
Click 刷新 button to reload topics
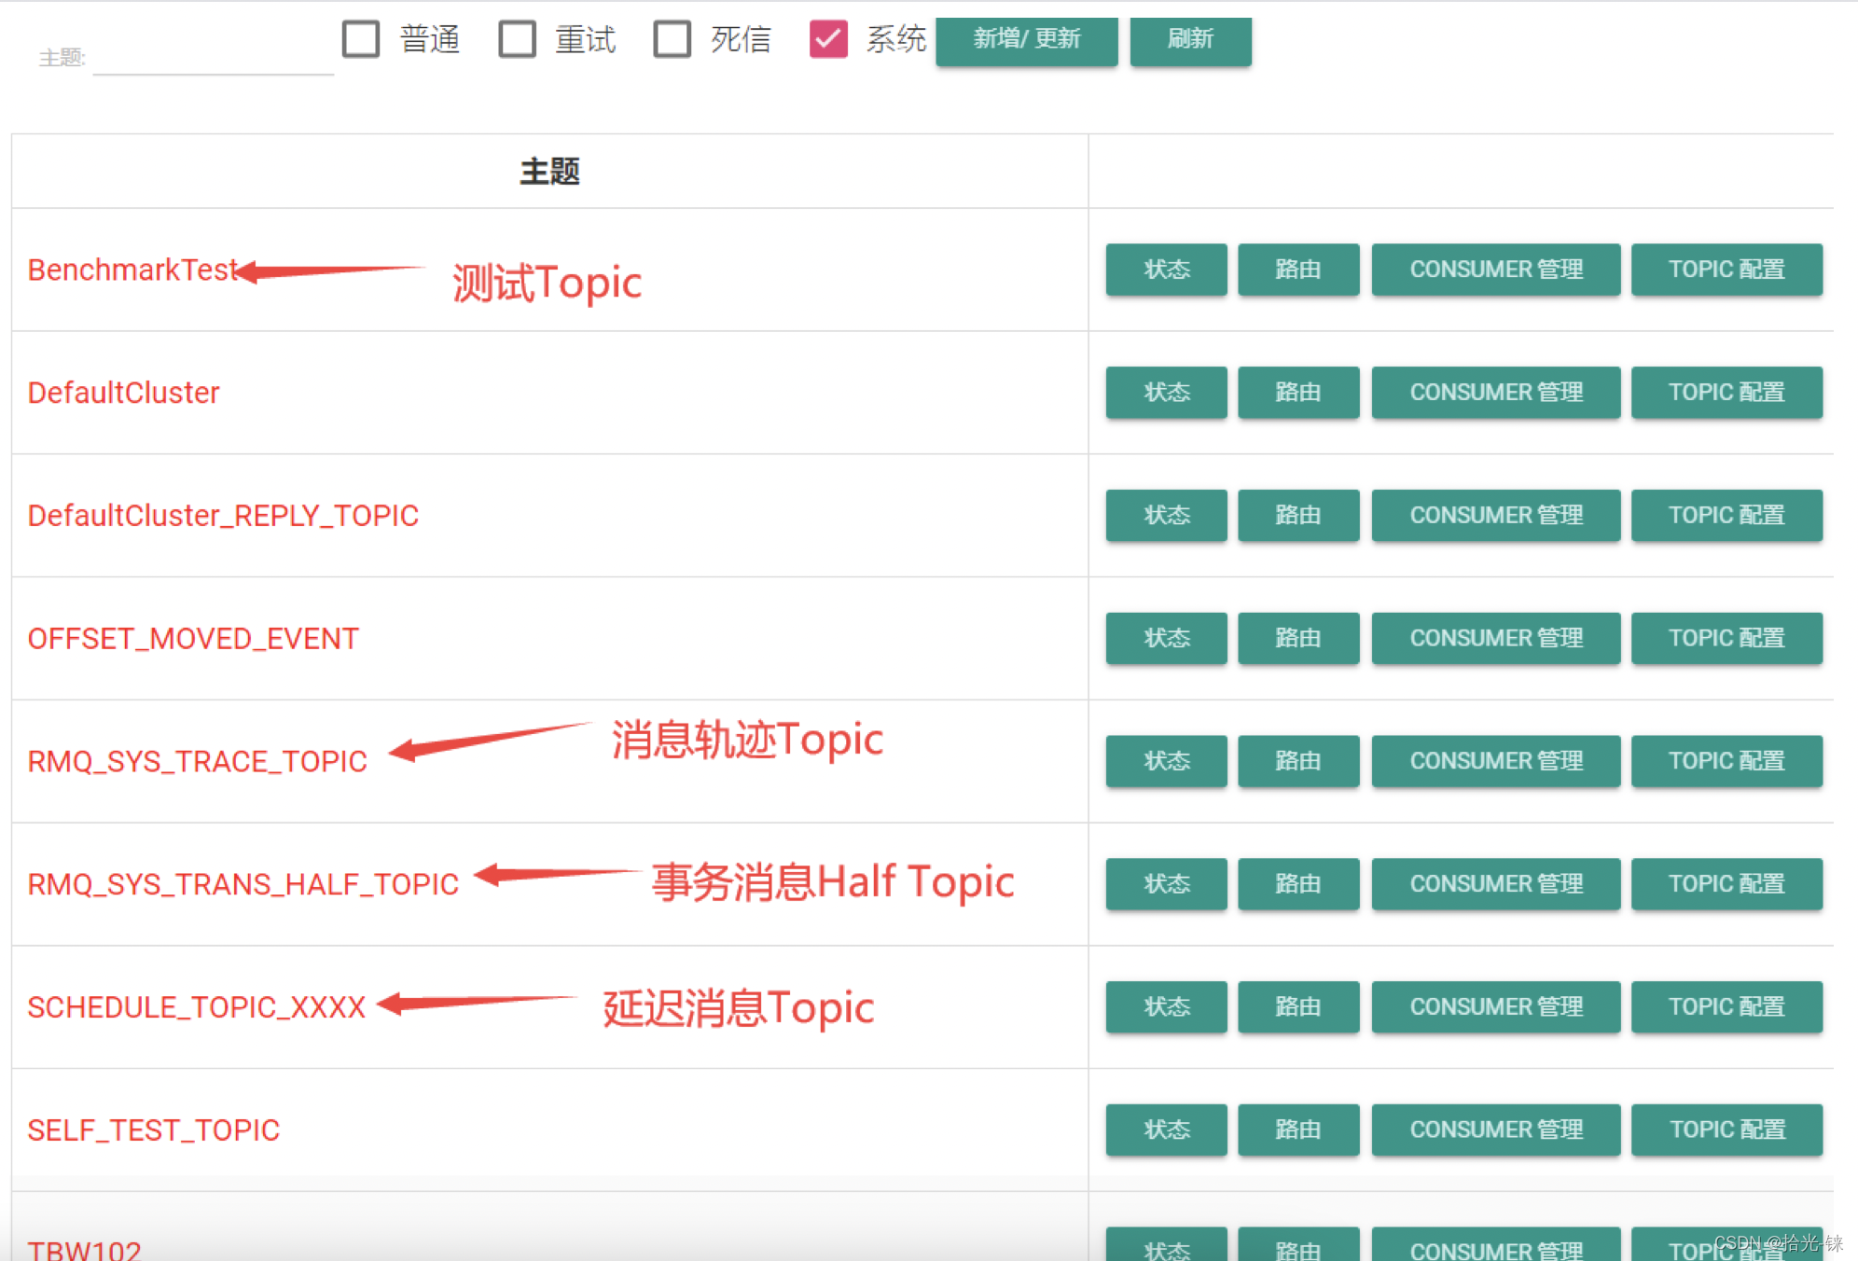(1191, 39)
